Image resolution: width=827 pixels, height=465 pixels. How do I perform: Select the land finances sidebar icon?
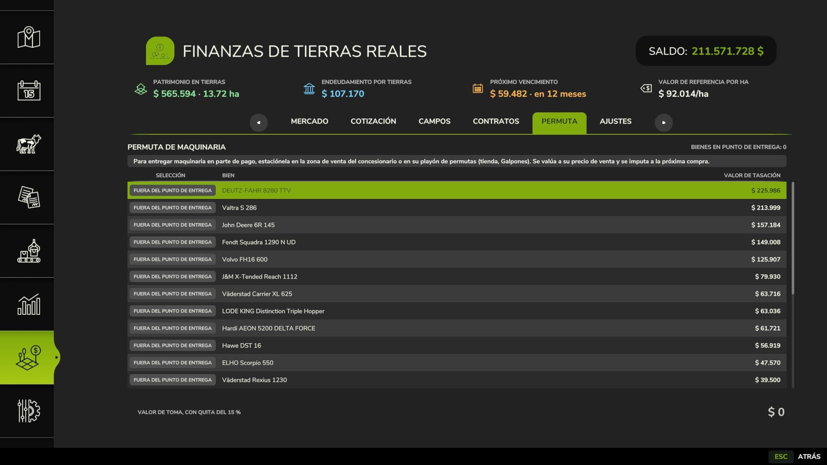(28, 357)
